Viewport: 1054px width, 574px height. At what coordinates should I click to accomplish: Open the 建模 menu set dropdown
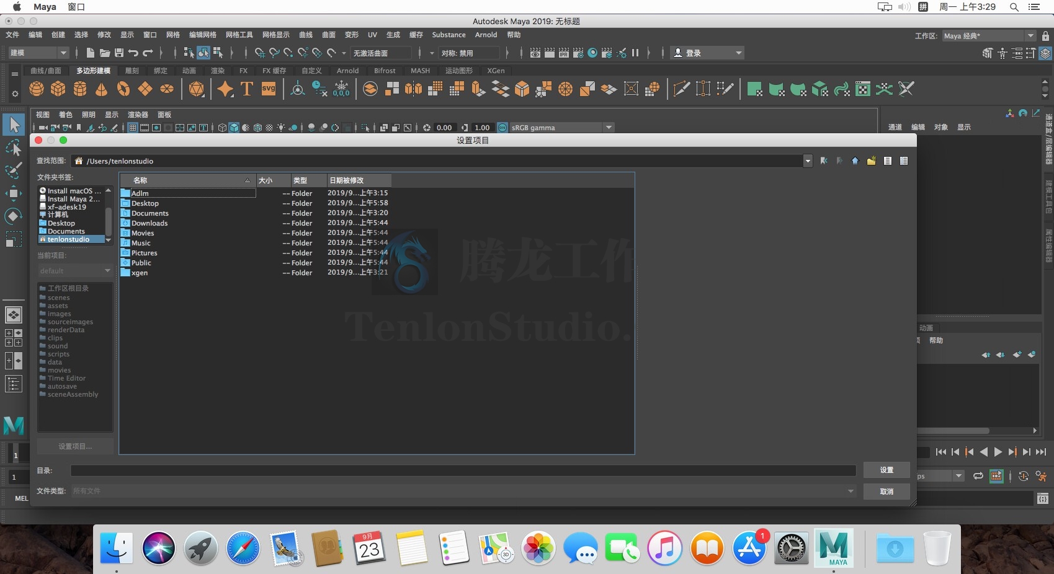pyautogui.click(x=38, y=53)
